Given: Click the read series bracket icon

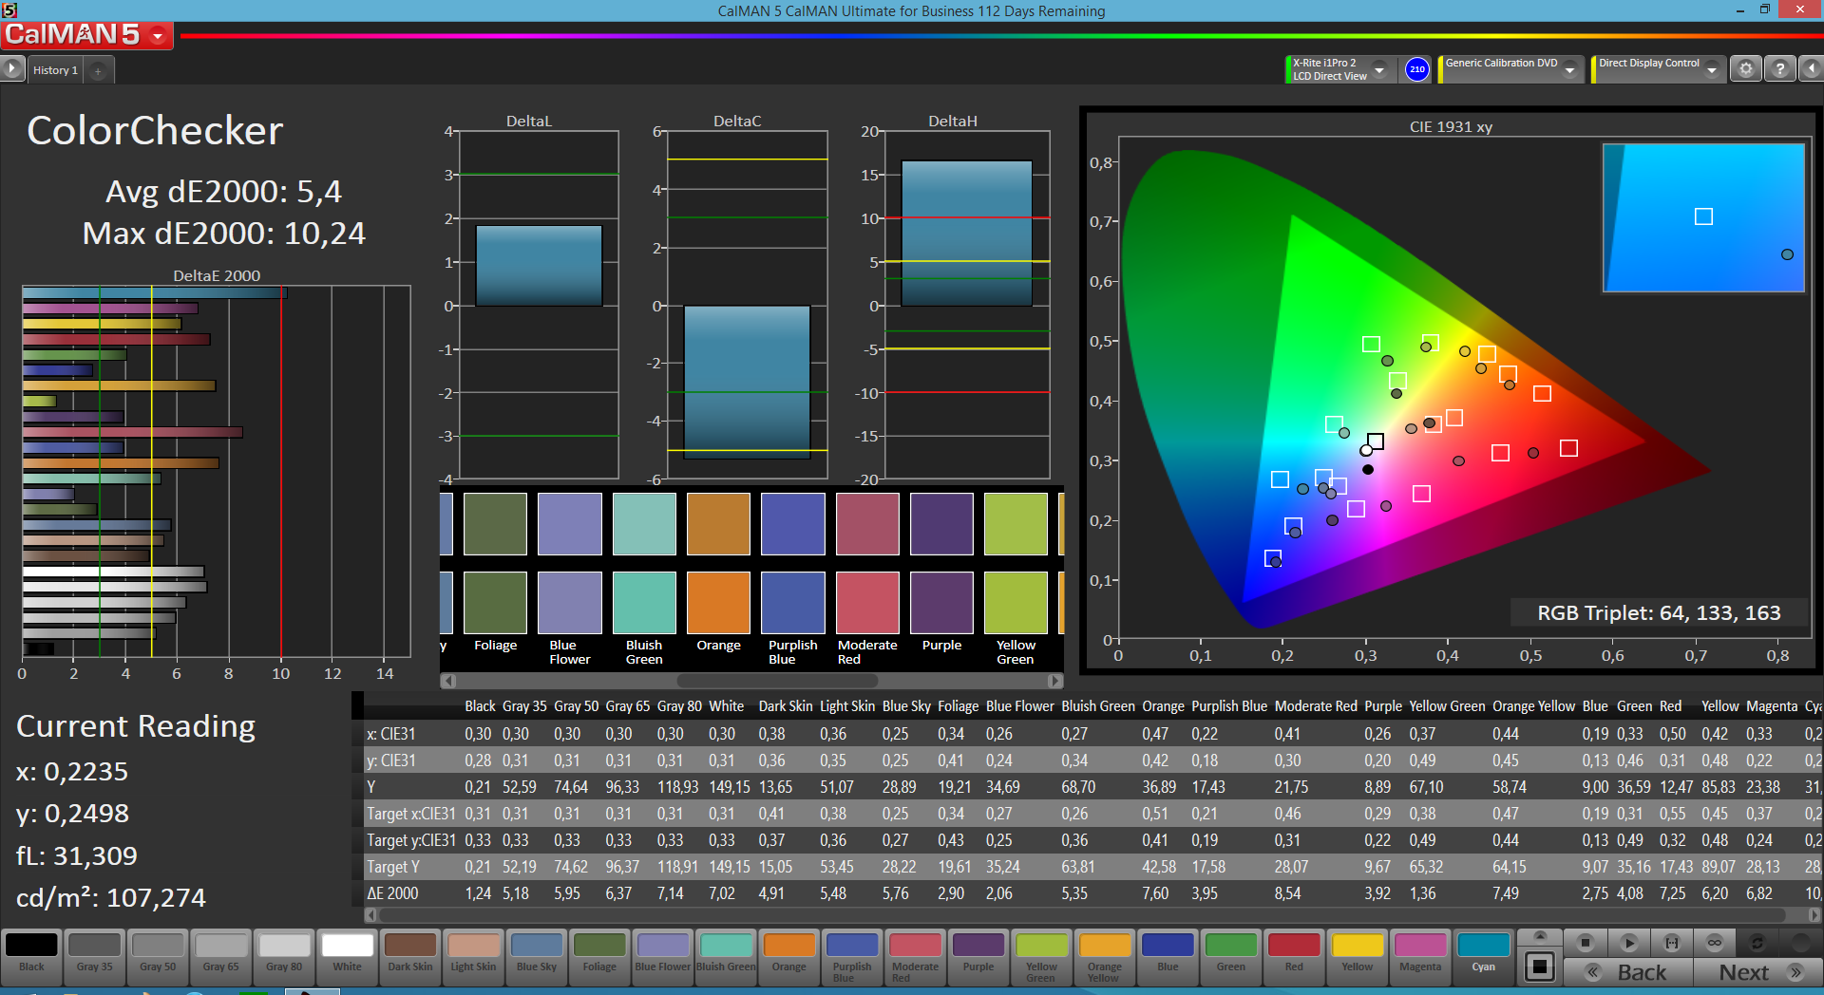Looking at the screenshot, I should [1672, 943].
